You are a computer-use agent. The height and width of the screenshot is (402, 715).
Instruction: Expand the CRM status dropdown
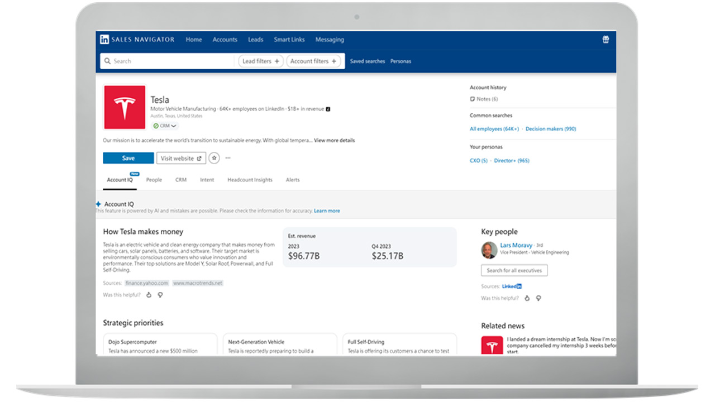[x=165, y=126]
